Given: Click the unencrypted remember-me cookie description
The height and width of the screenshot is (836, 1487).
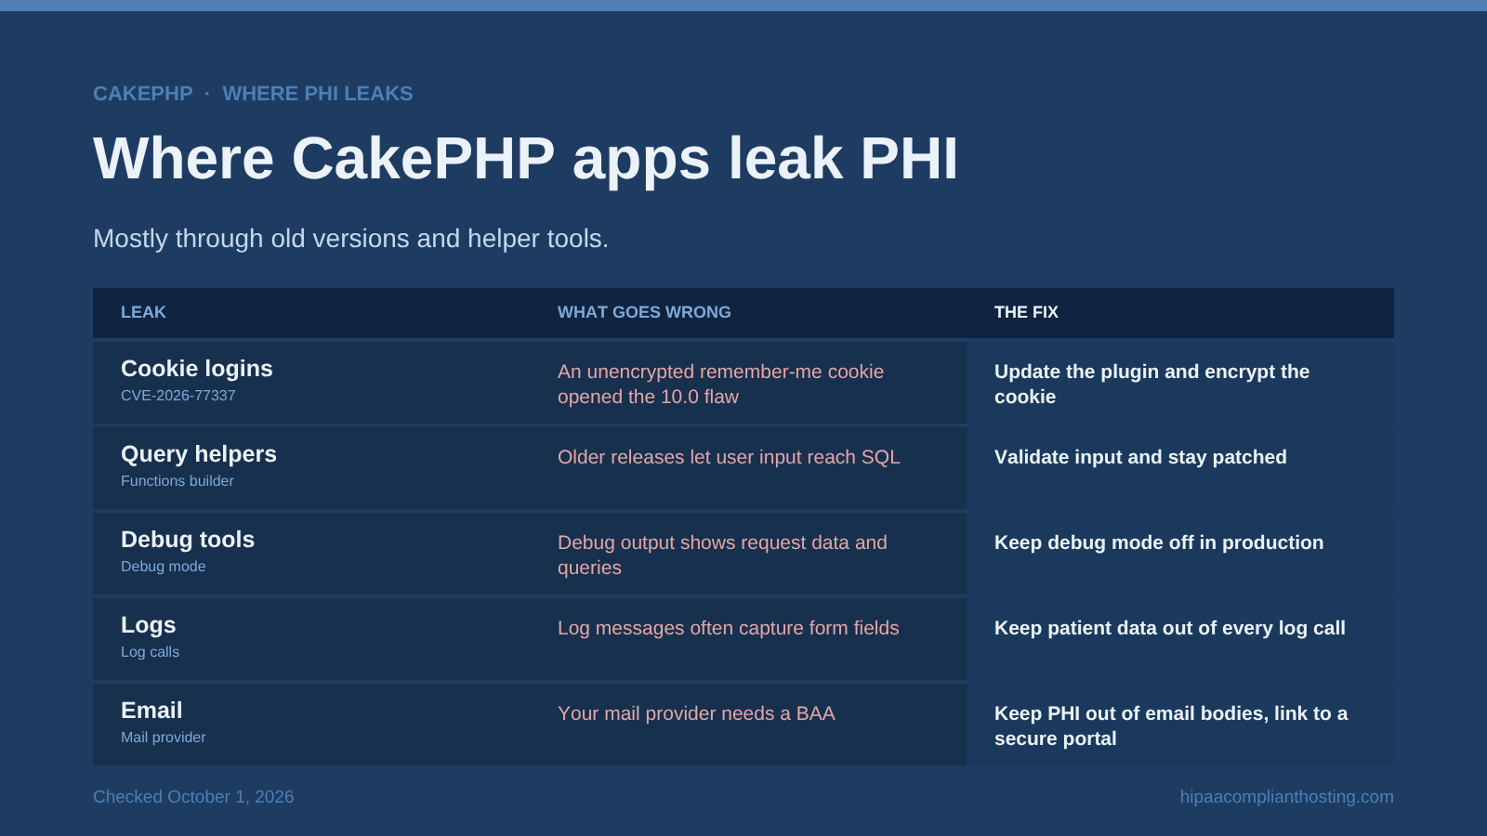Looking at the screenshot, I should click(x=720, y=384).
